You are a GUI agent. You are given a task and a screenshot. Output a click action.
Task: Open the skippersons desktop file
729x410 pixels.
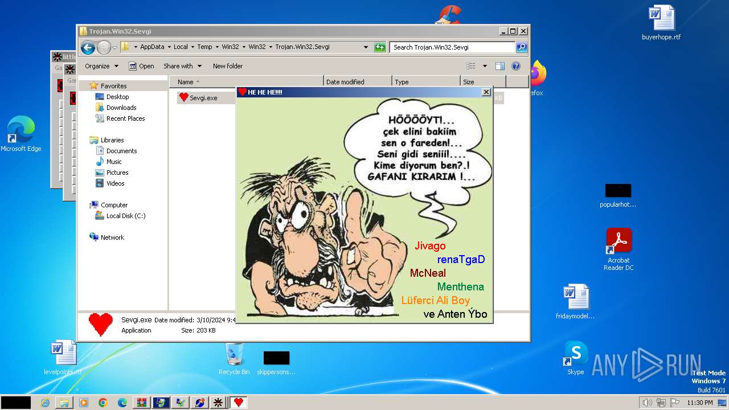[x=276, y=363]
